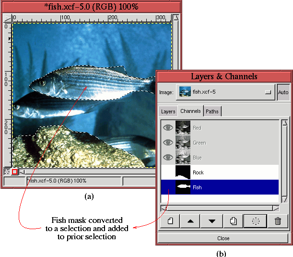Open the Paths tab
The image size is (293, 257).
[212, 111]
